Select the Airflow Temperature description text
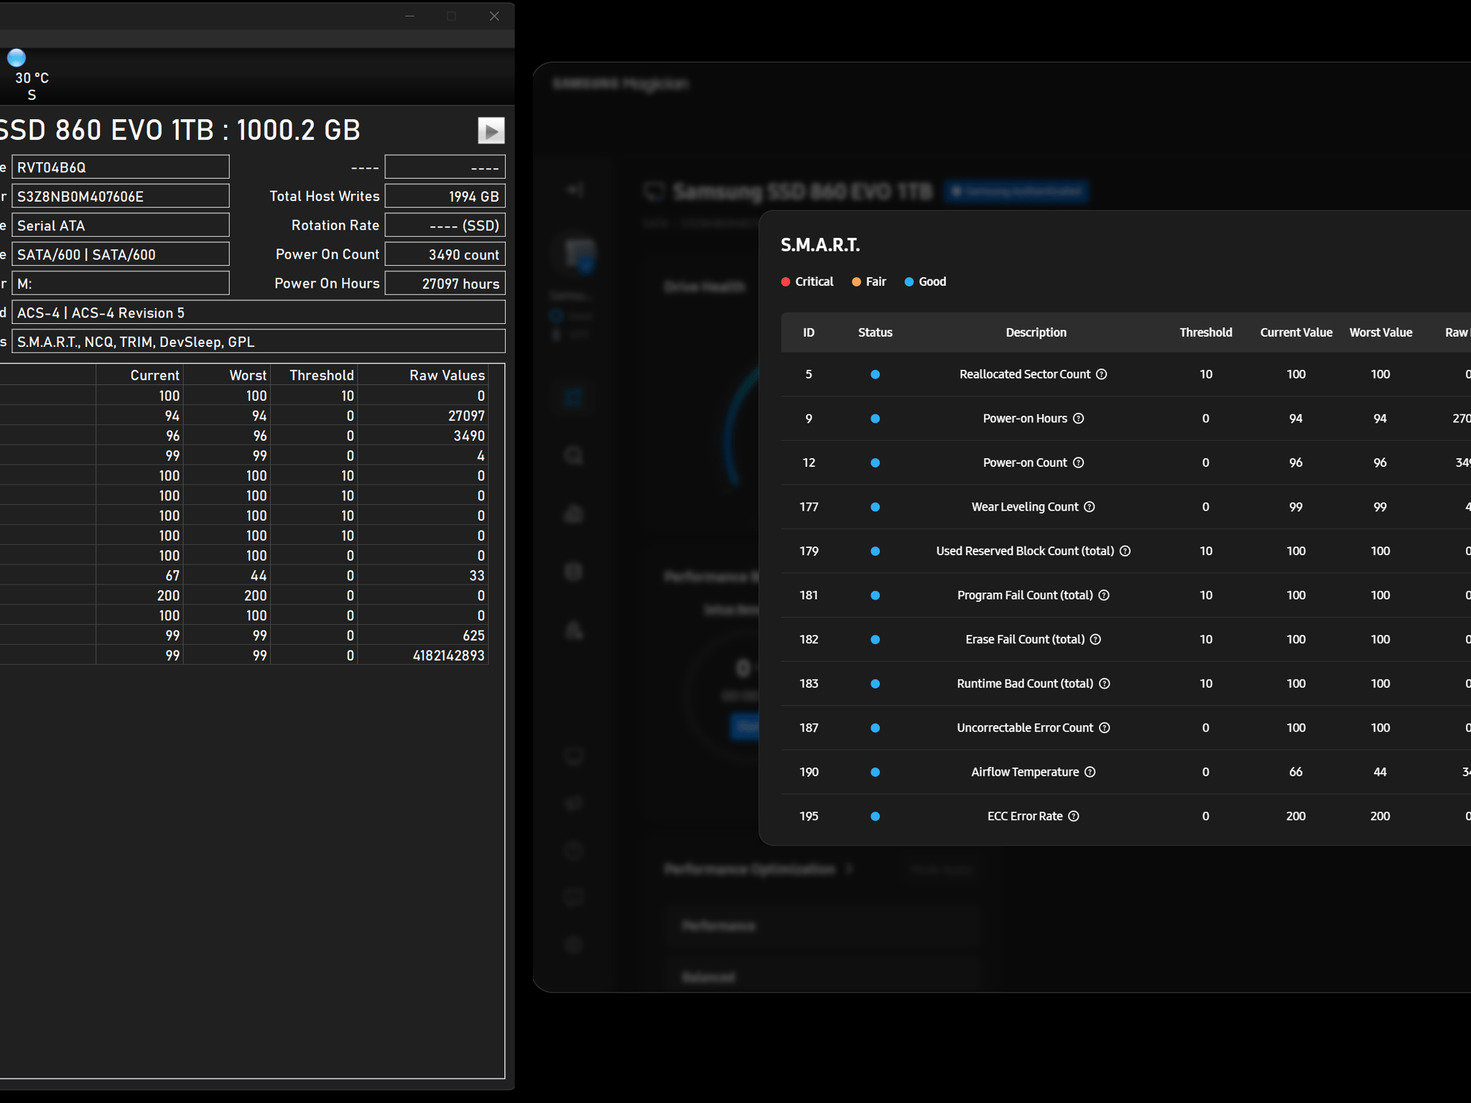This screenshot has height=1103, width=1471. (1025, 772)
